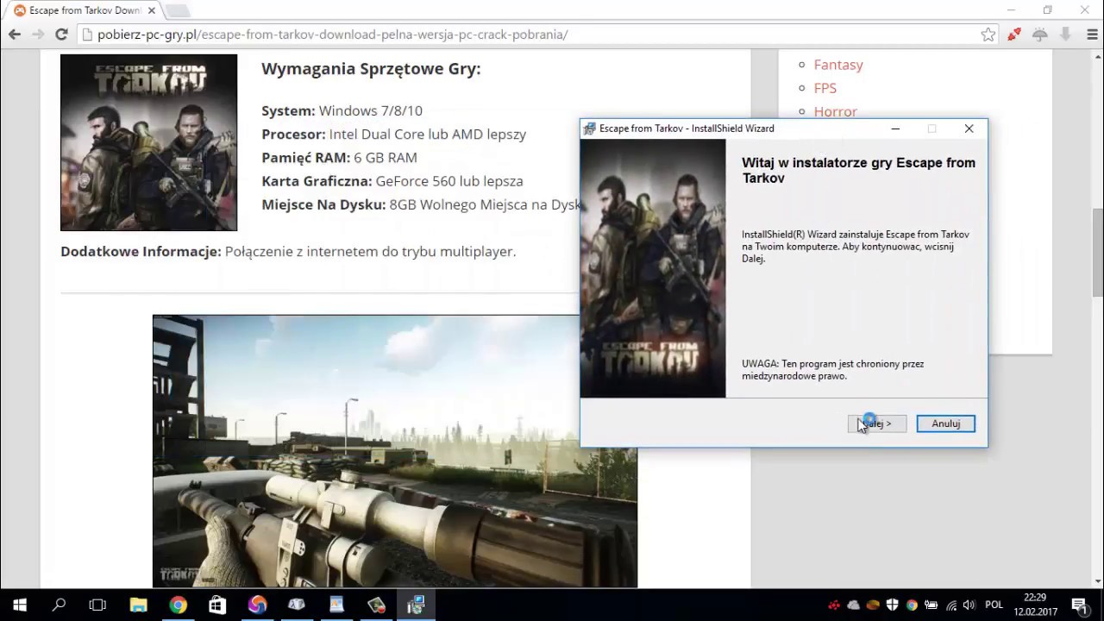
Task: Open a new tab button
Action: 177,10
